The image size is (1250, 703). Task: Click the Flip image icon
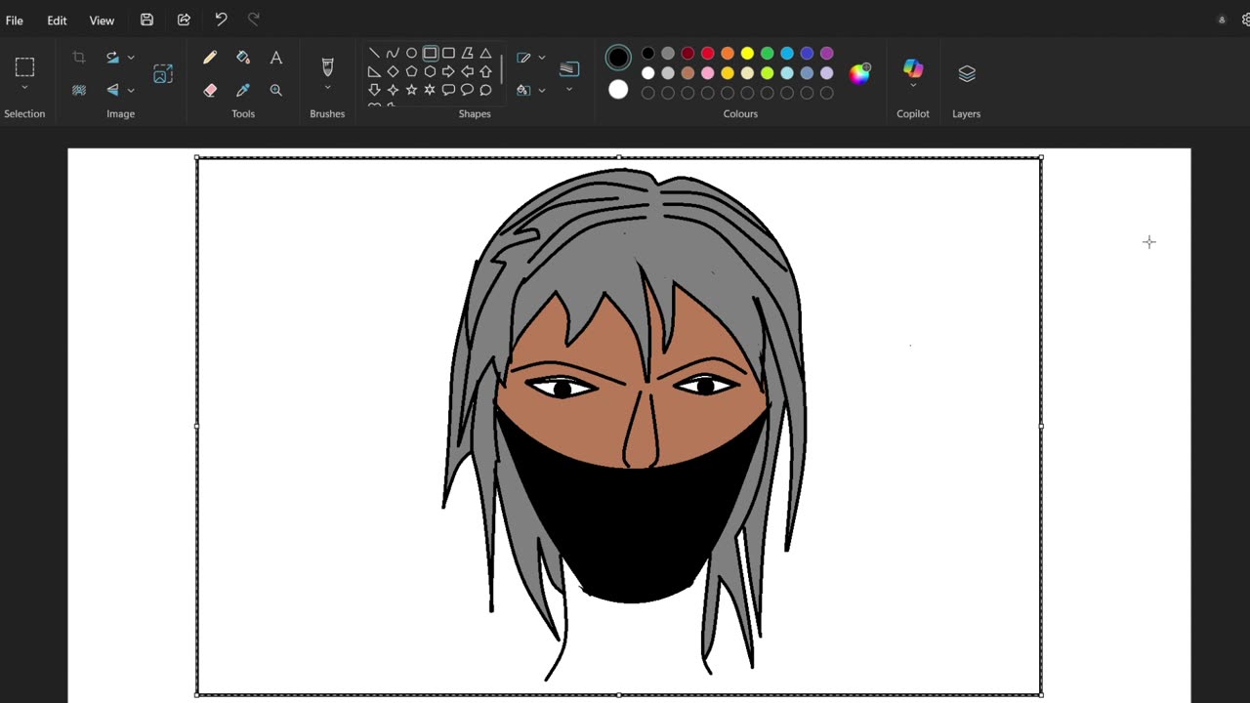112,90
